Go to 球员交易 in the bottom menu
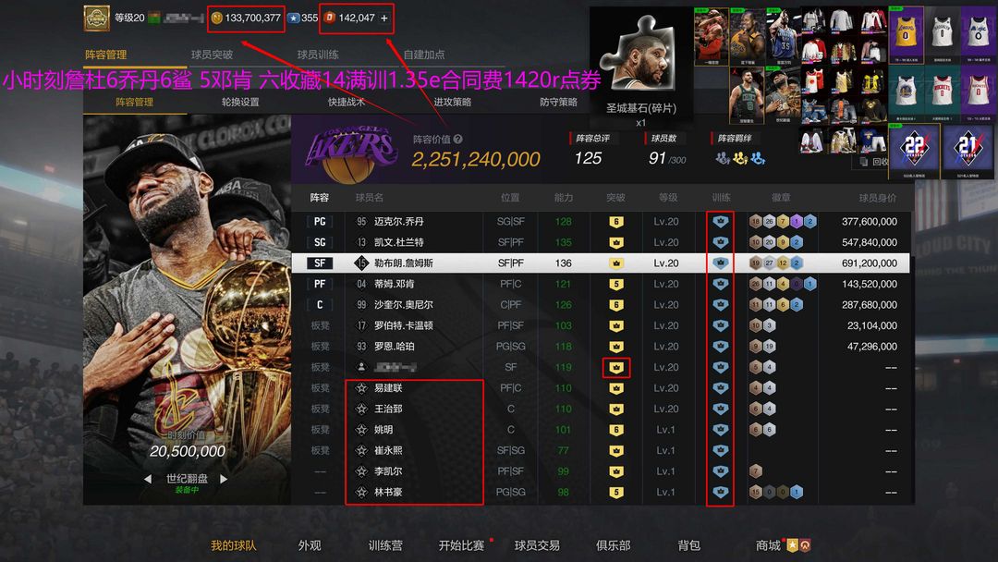 click(537, 545)
